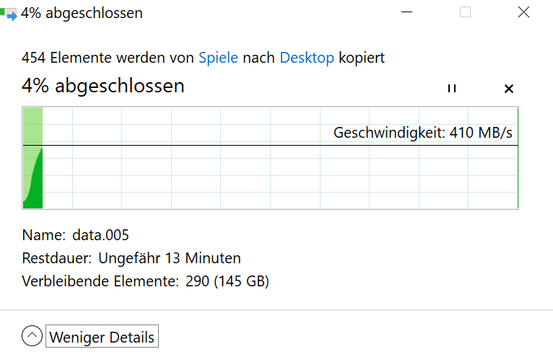Collapse the dialog via the Weniger Details label

(x=102, y=338)
